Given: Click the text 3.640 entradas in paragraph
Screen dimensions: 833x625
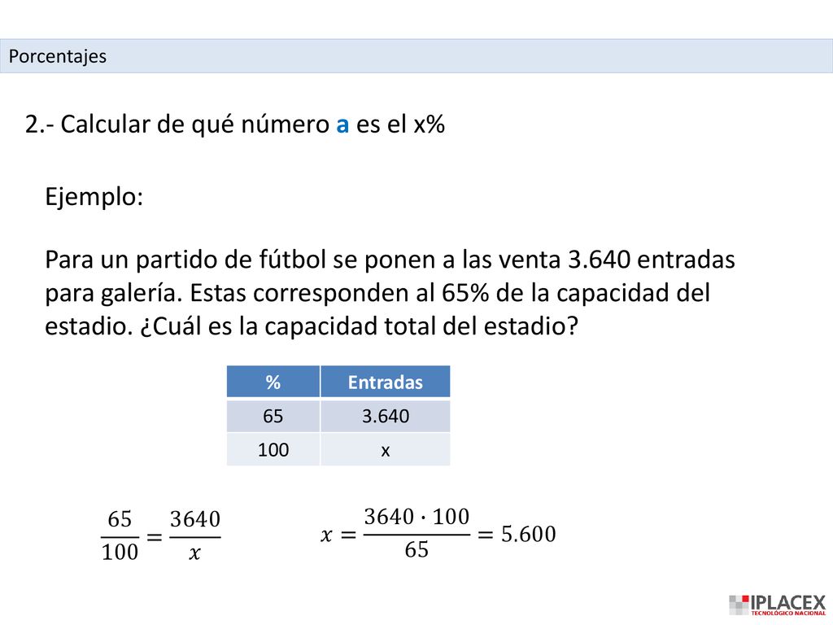Looking at the screenshot, I should [x=652, y=260].
